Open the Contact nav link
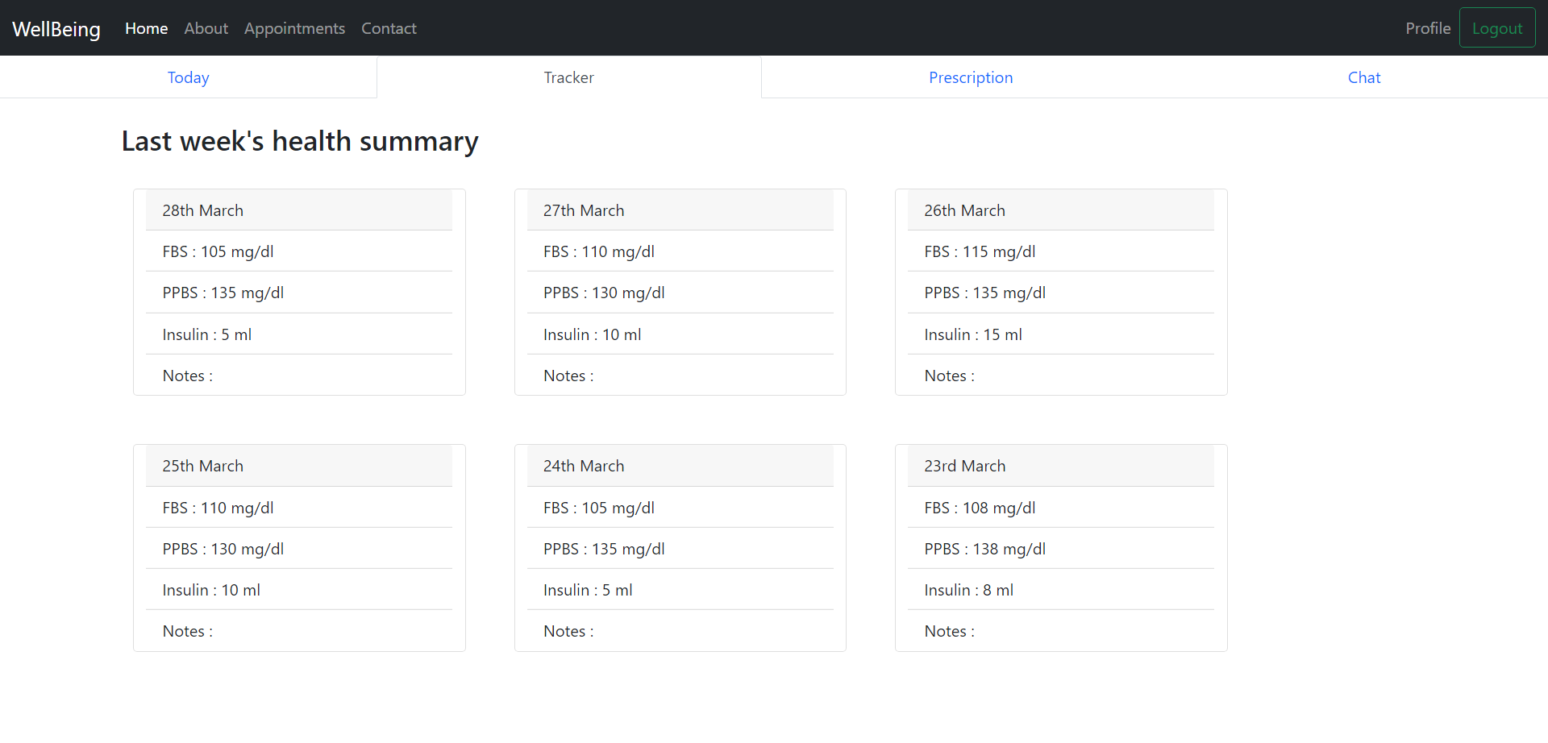The height and width of the screenshot is (743, 1548). tap(389, 28)
